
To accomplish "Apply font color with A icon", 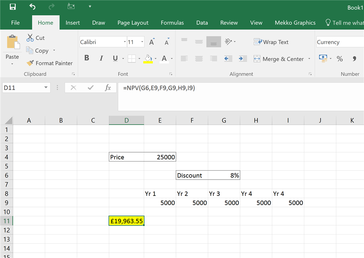I will (x=164, y=59).
